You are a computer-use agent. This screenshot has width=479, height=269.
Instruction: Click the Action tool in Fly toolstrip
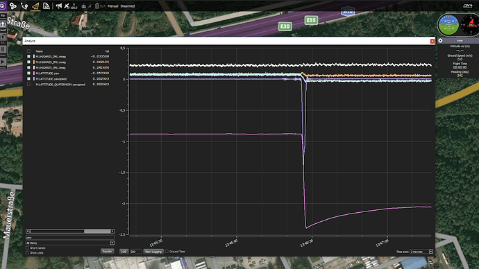[x=3, y=63]
